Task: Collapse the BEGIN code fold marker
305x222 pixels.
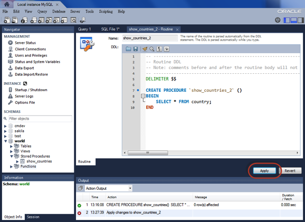Action: click(x=143, y=96)
